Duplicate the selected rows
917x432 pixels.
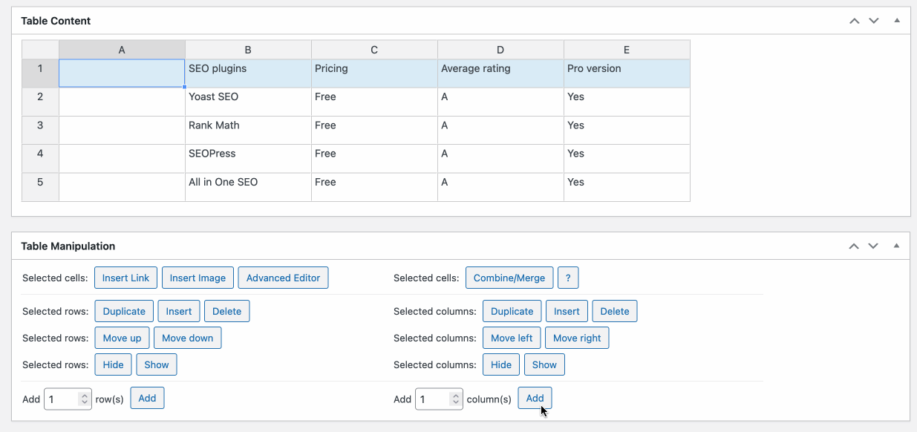(x=124, y=311)
